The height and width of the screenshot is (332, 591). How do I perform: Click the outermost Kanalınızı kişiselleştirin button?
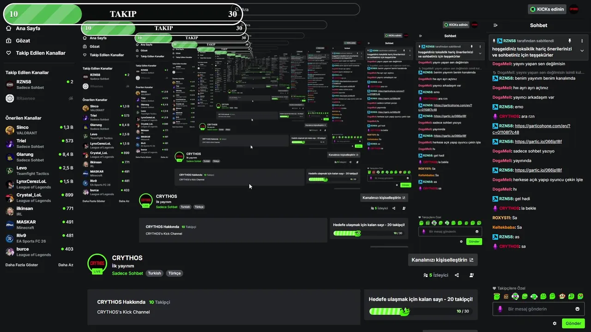click(442, 260)
